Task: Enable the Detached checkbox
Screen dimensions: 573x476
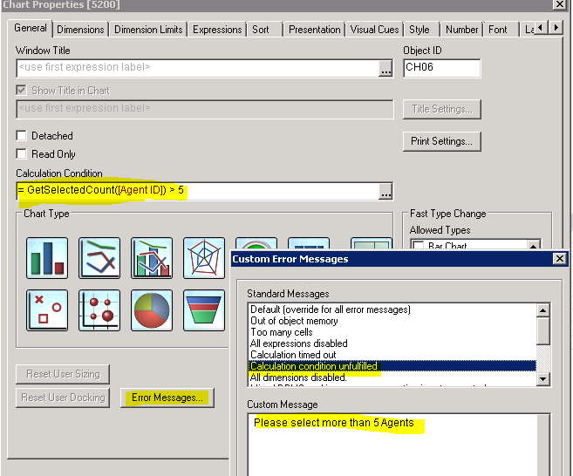Action: (x=21, y=135)
